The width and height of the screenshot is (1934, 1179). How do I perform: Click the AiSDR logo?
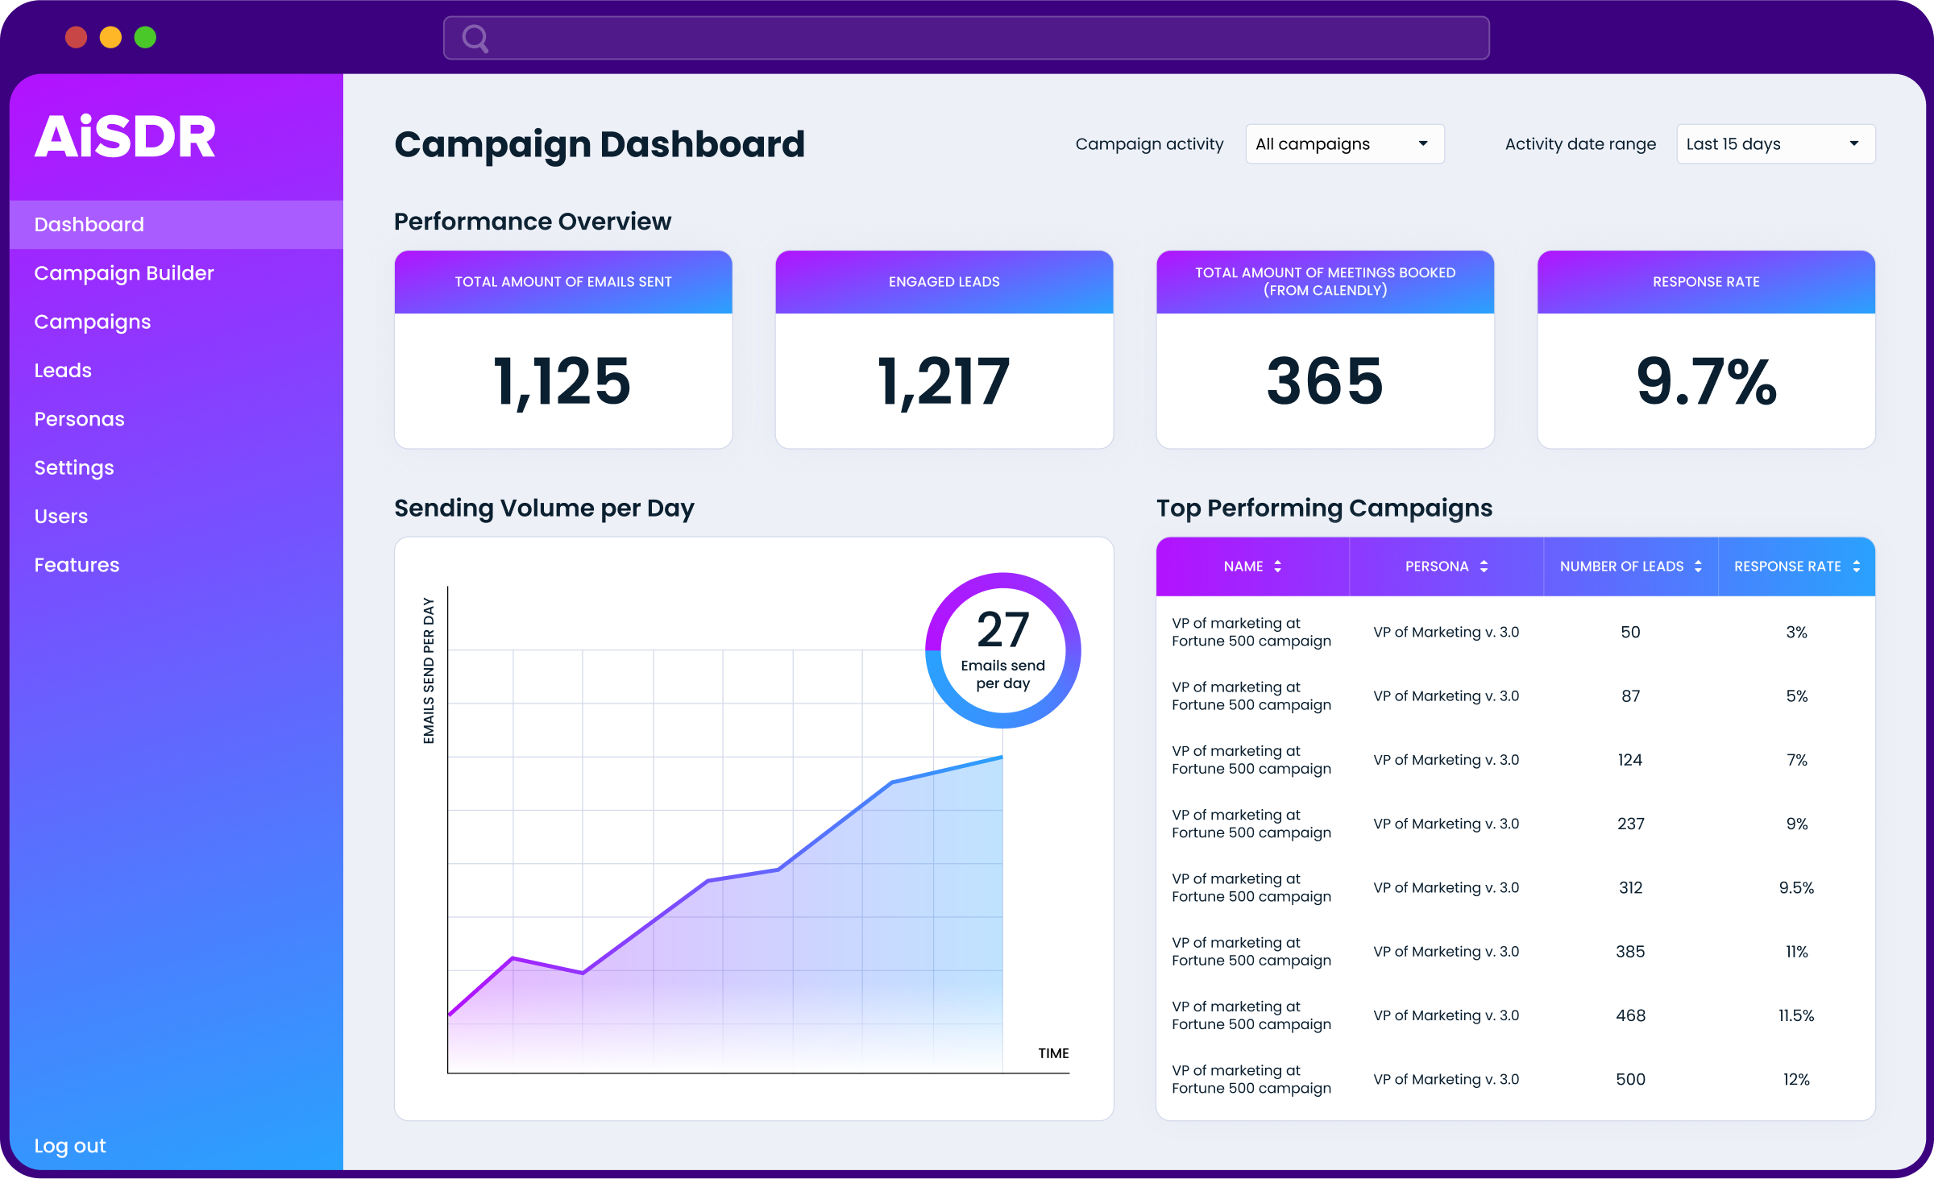(126, 136)
